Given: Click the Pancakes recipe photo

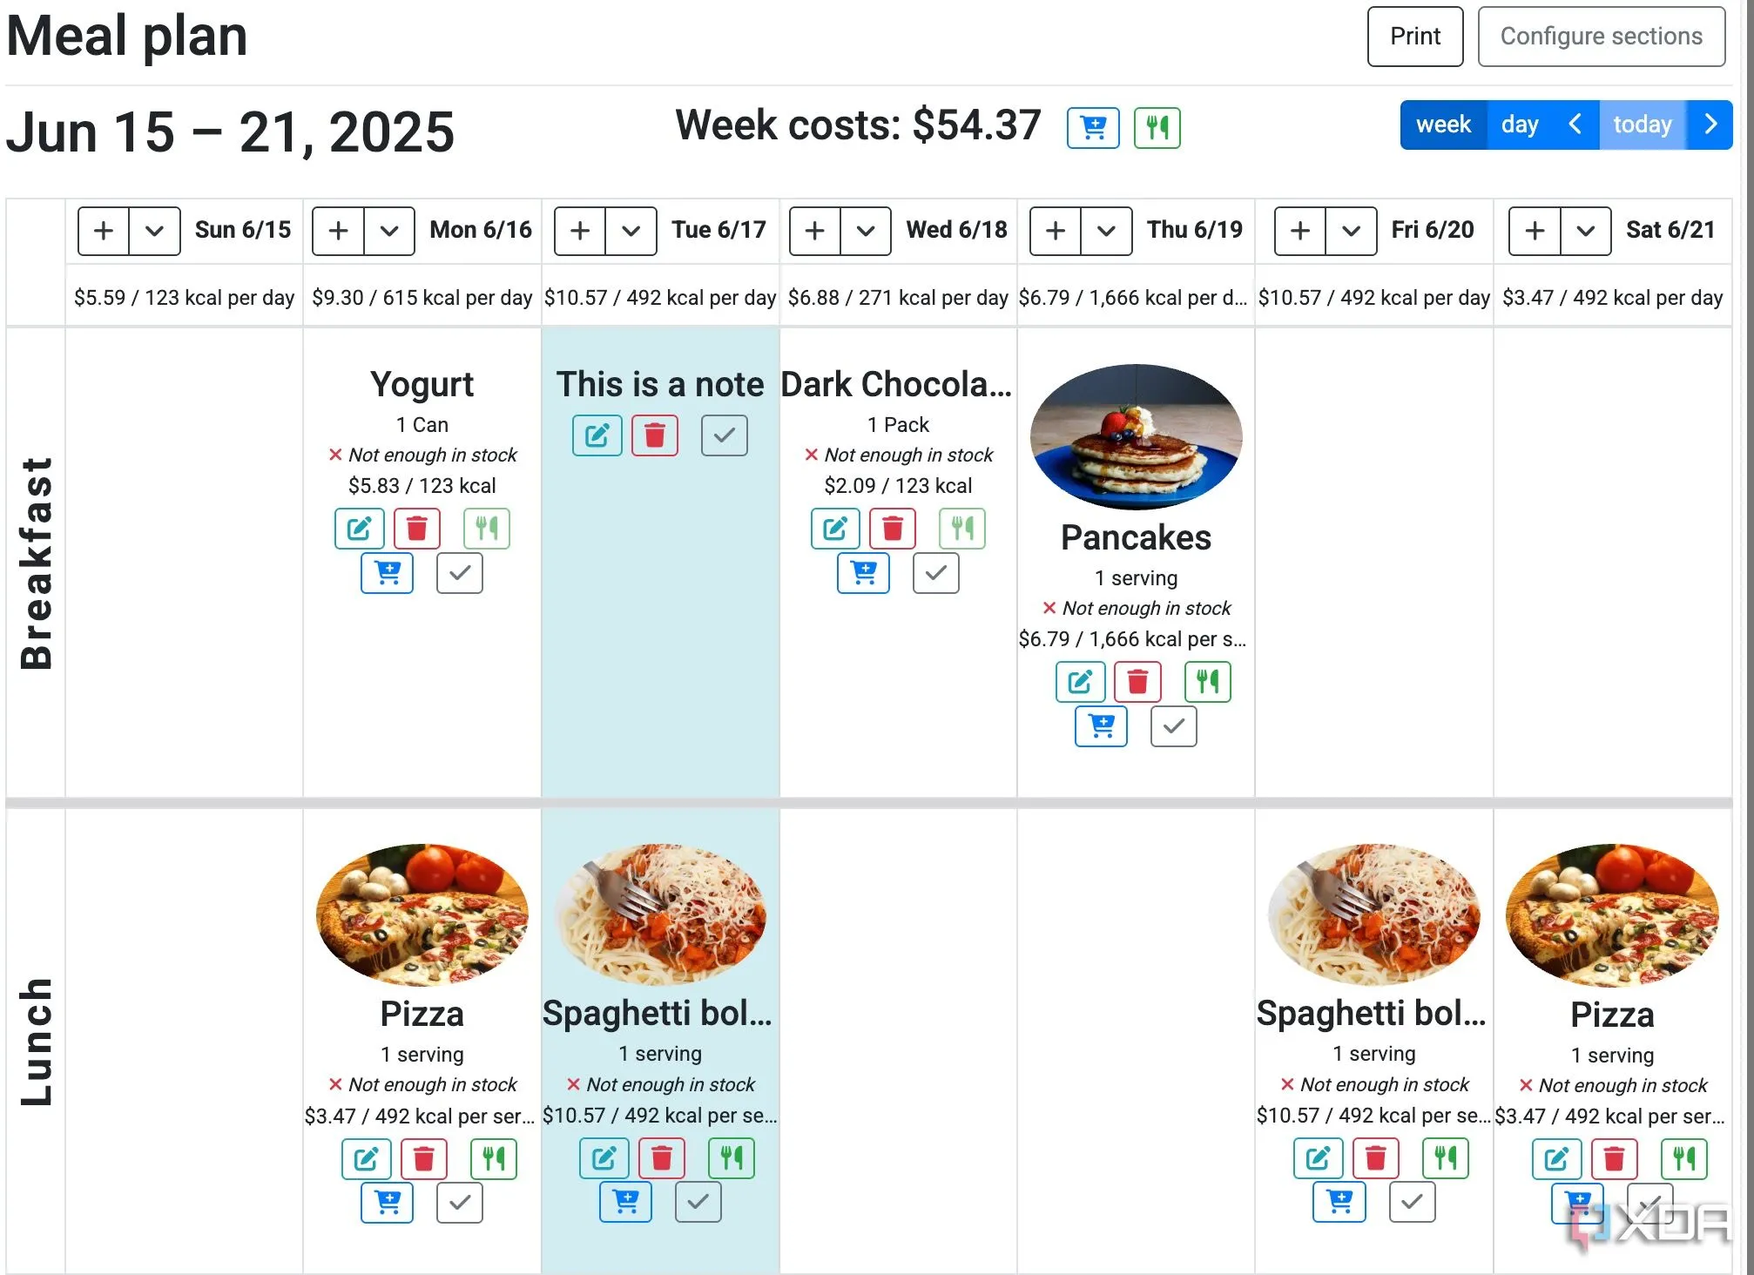Looking at the screenshot, I should point(1136,437).
